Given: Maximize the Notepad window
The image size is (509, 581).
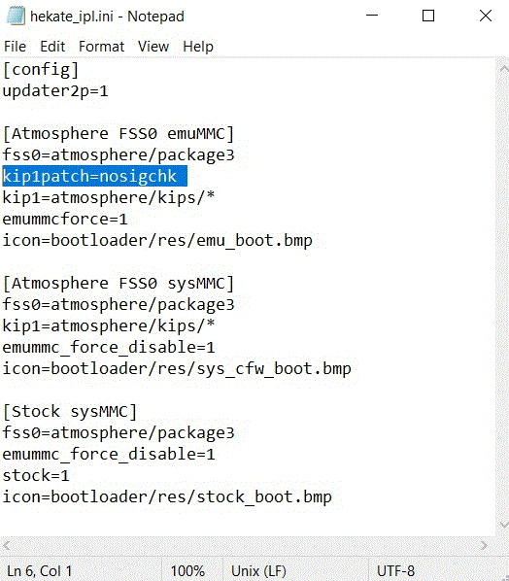Looking at the screenshot, I should pyautogui.click(x=428, y=16).
